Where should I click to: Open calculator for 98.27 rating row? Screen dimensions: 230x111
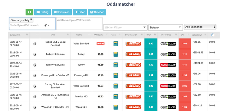pyautogui.click(x=116, y=86)
